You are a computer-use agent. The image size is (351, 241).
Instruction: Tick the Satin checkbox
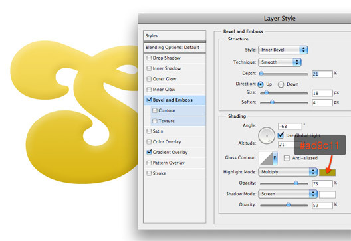click(x=149, y=131)
